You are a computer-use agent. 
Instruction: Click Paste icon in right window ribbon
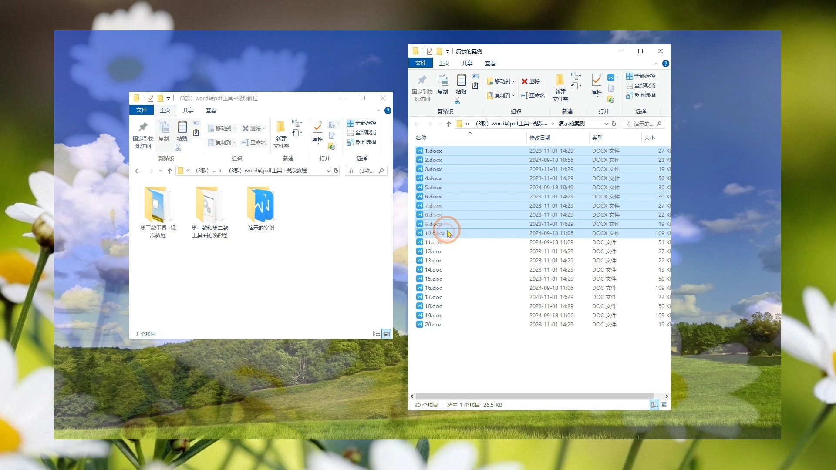461,84
